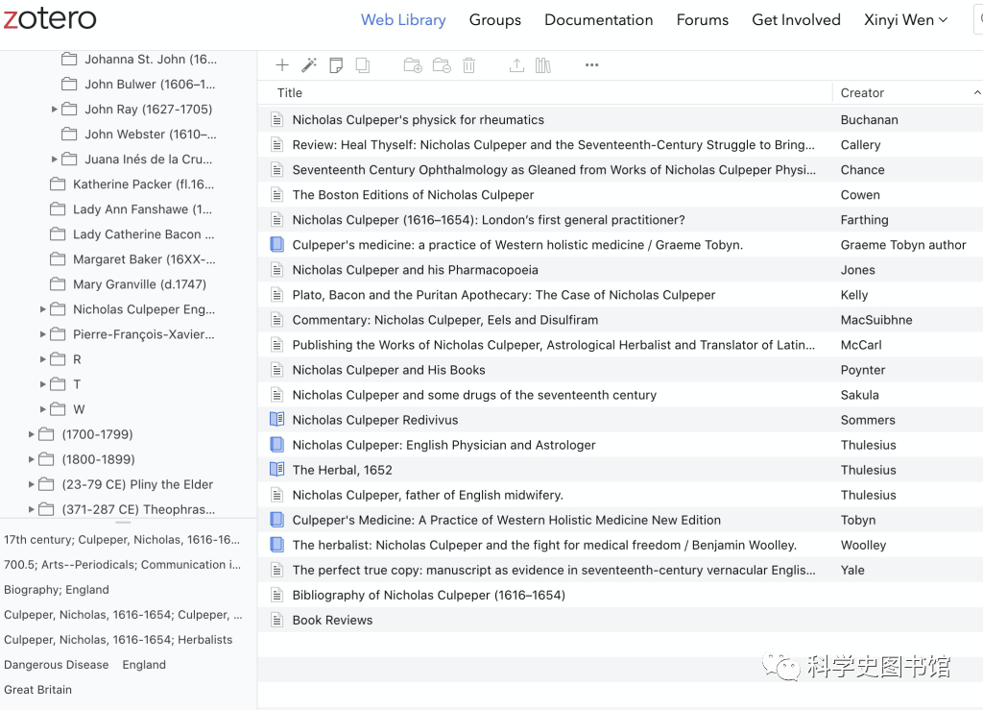This screenshot has width=983, height=710.
Task: Open the Documentation page
Action: pyautogui.click(x=599, y=20)
